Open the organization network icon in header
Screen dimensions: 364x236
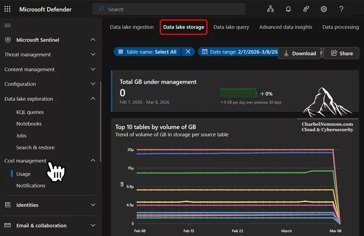pyautogui.click(x=270, y=9)
